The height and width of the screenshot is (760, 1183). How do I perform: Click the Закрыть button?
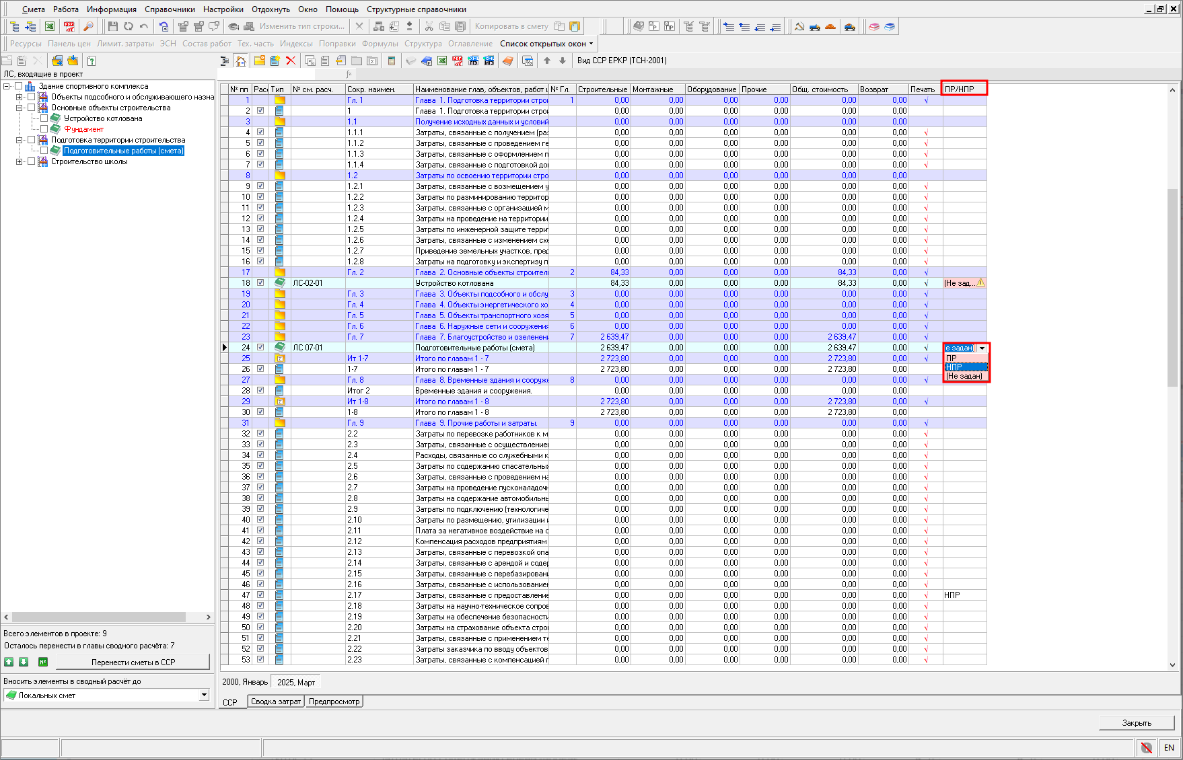[1136, 722]
